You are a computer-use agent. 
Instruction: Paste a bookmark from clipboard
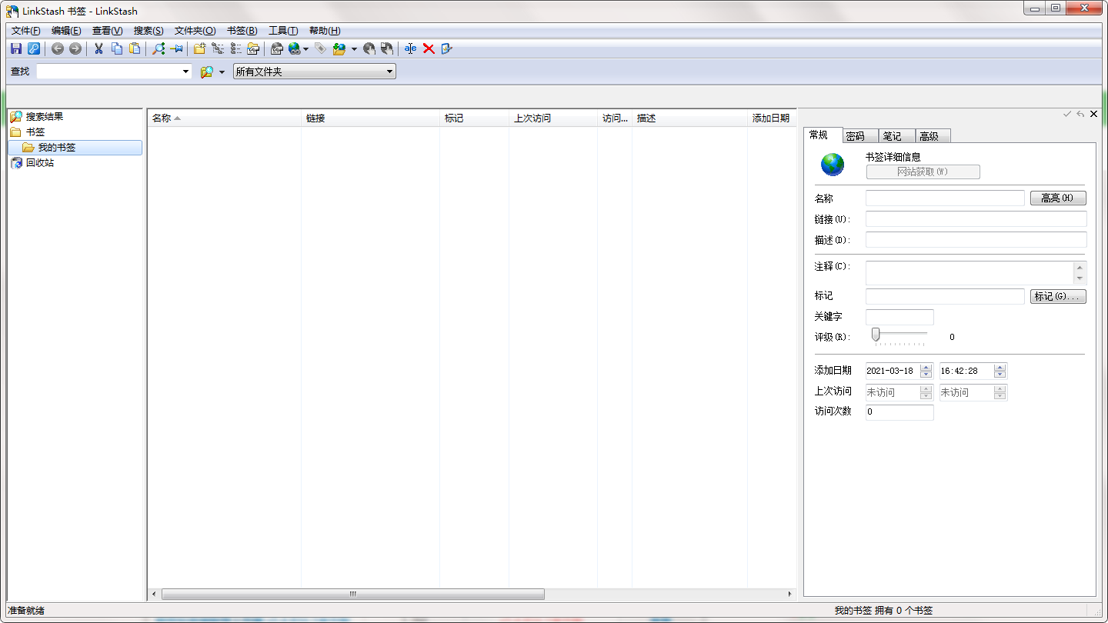point(135,48)
